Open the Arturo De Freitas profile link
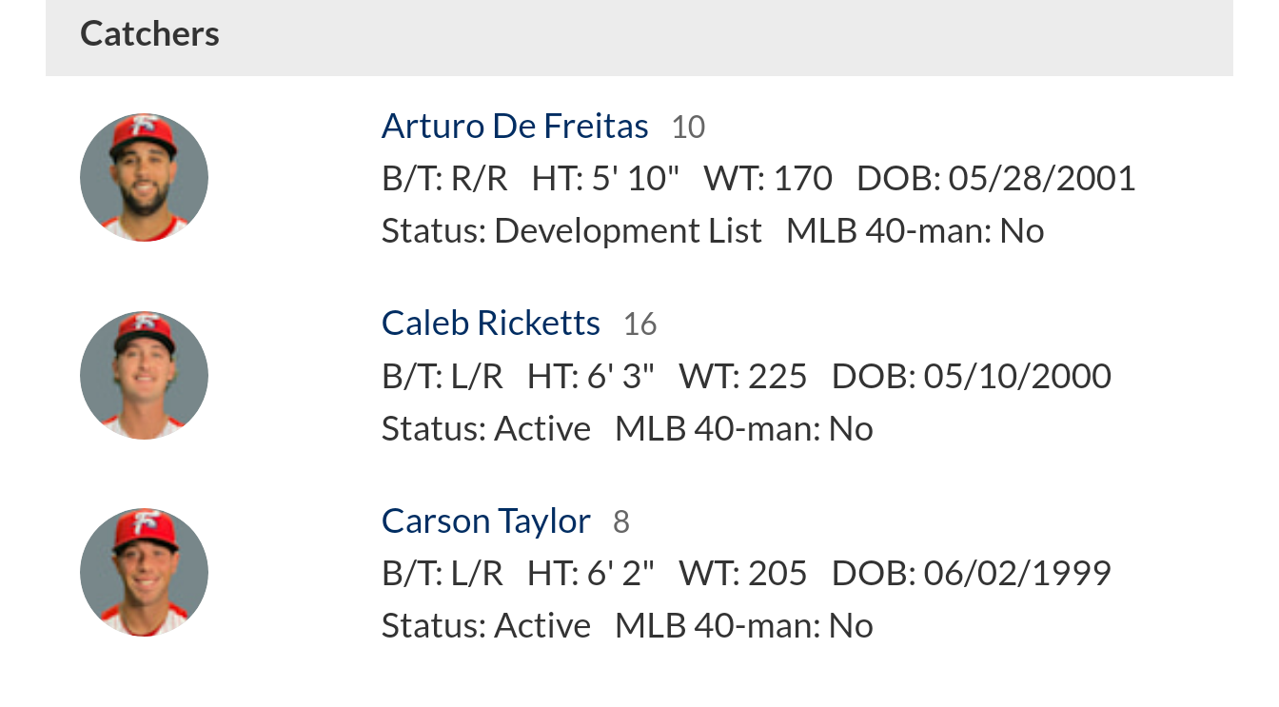 pos(515,126)
